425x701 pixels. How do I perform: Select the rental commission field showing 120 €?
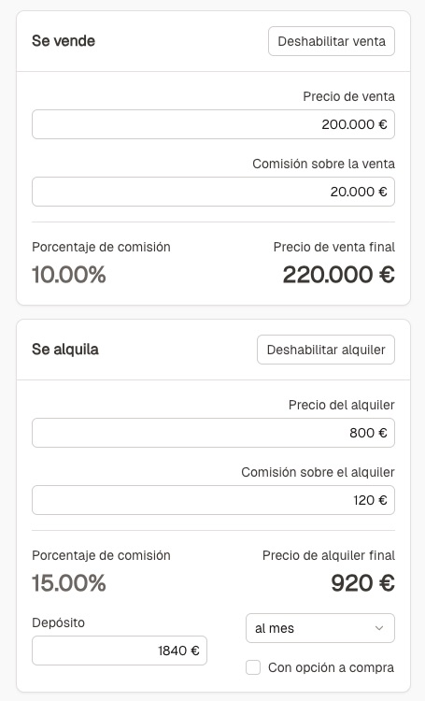click(213, 500)
